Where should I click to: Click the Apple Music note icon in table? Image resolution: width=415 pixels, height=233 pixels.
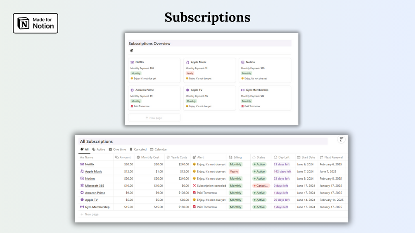click(x=82, y=172)
